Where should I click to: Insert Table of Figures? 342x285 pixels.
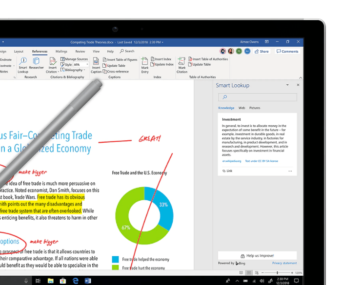pos(120,59)
